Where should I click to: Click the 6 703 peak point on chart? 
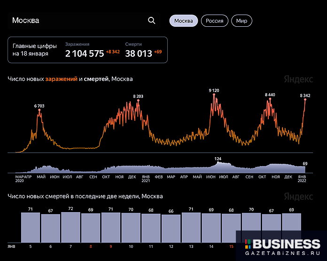click(39, 110)
